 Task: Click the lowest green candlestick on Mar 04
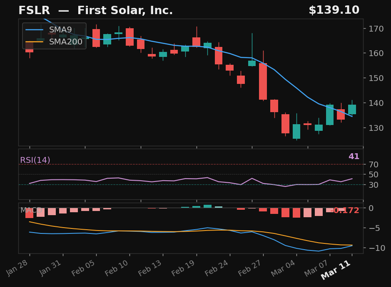point(296,131)
